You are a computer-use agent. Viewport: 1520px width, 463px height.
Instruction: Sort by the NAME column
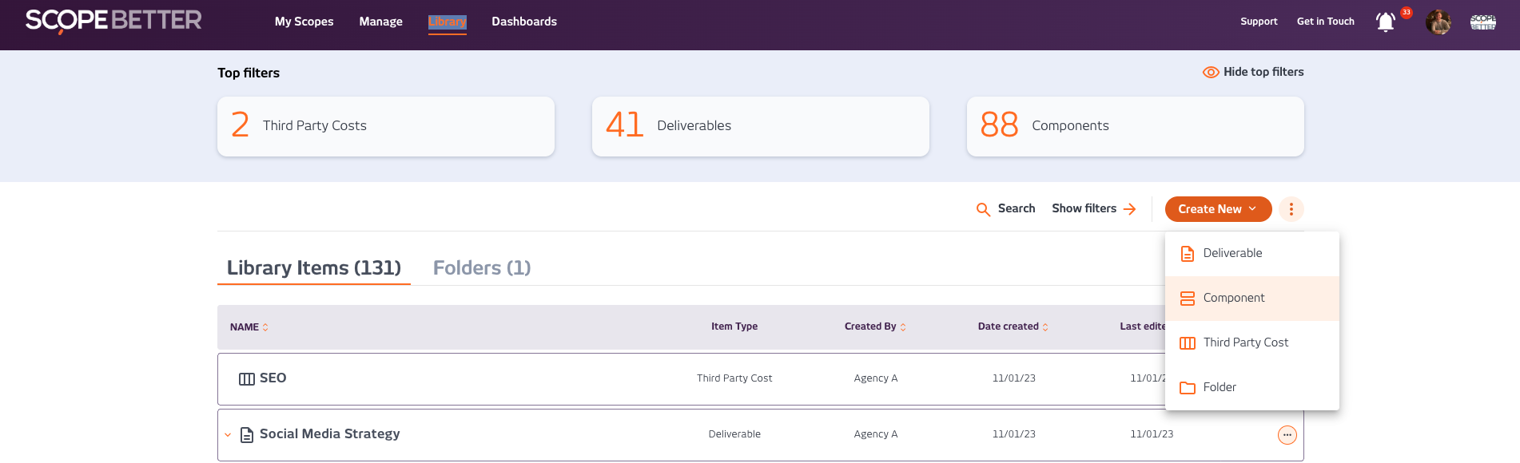pos(249,327)
